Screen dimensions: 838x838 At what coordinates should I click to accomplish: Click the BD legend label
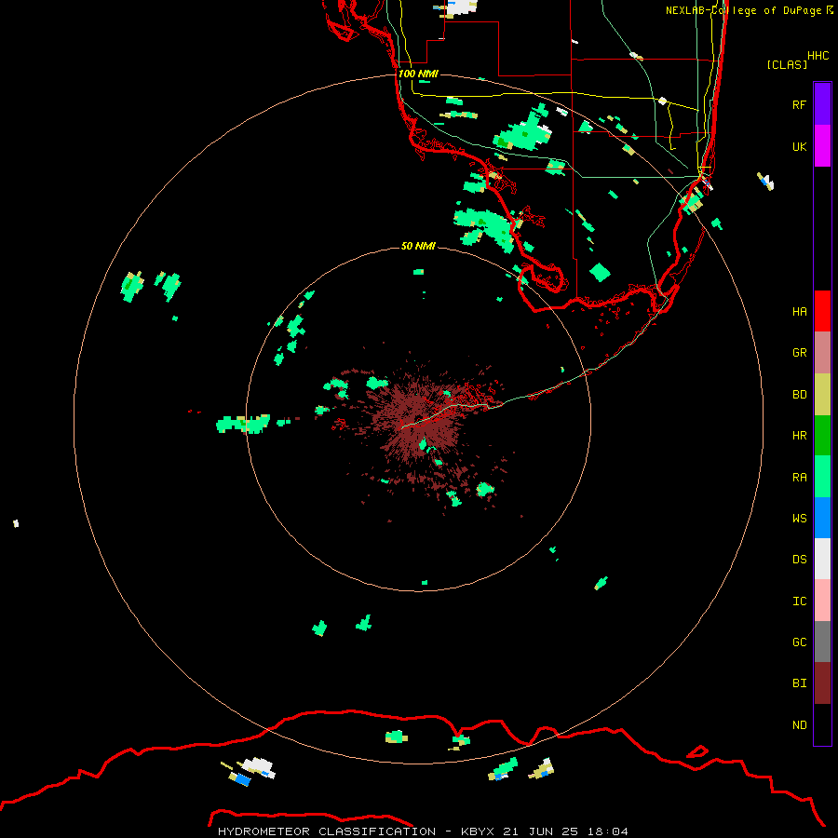(800, 395)
